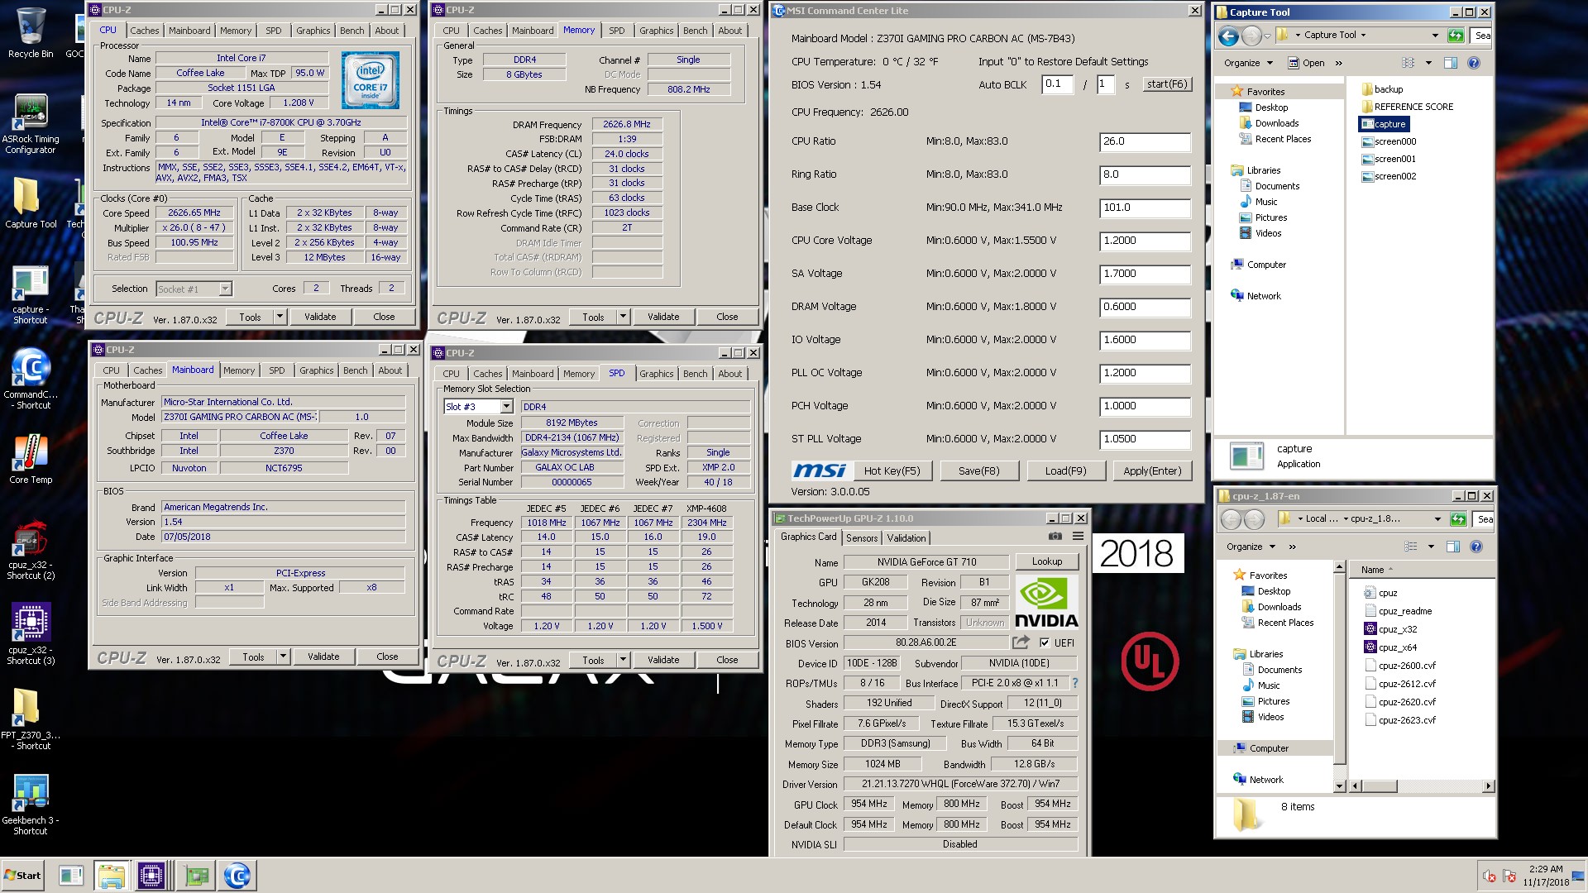Open cpuz_x32 - Shortcut (2) desktop icon
The image size is (1588, 893).
[x=31, y=550]
